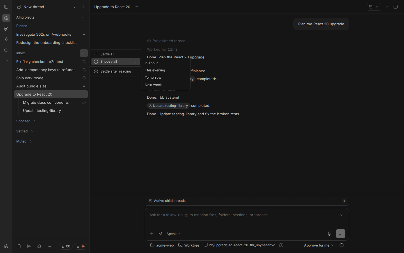Click the spinner beside Fix flaky checkout e2e test
Image resolution: width=404 pixels, height=253 pixels.
(x=84, y=62)
